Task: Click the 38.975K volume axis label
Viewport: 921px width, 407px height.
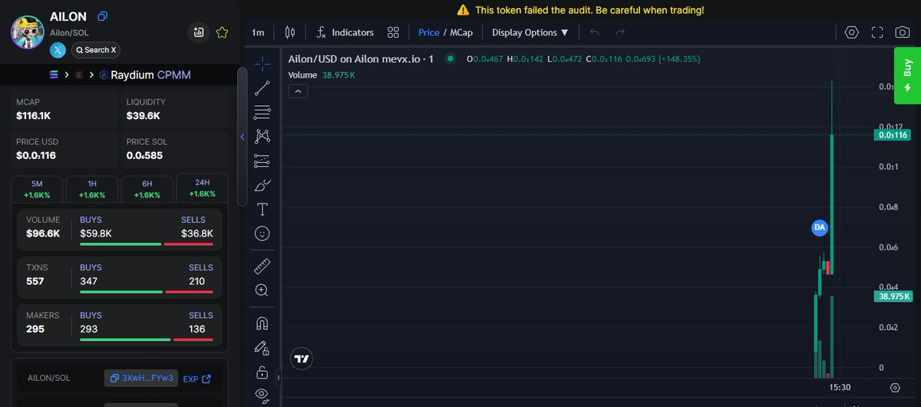Action: (893, 296)
